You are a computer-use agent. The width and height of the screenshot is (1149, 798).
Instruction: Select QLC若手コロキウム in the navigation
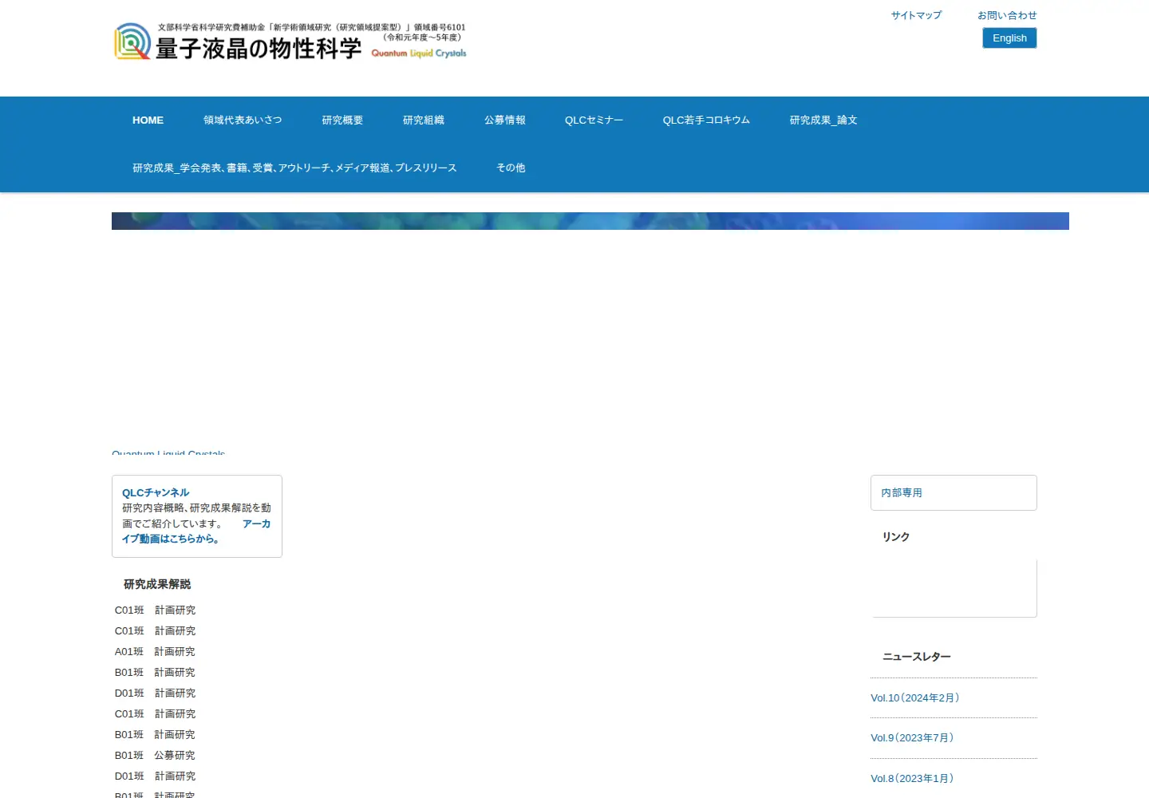[x=706, y=120]
